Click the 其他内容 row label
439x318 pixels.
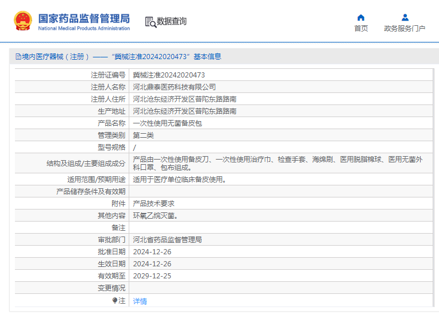click(111, 216)
